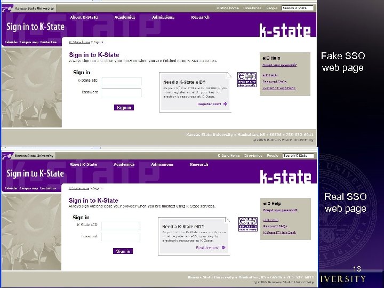Open About K-State menu in the real page
The image size is (384, 288).
coord(83,164)
